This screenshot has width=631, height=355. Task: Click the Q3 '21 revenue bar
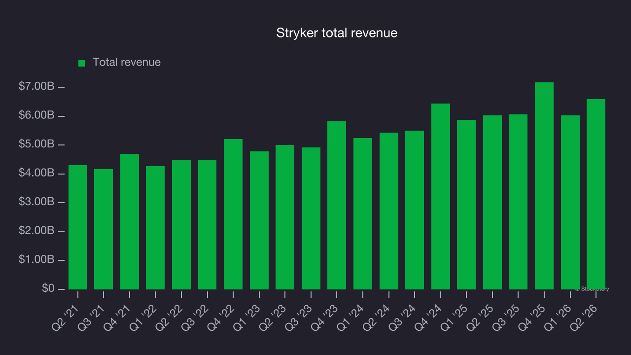tap(104, 229)
